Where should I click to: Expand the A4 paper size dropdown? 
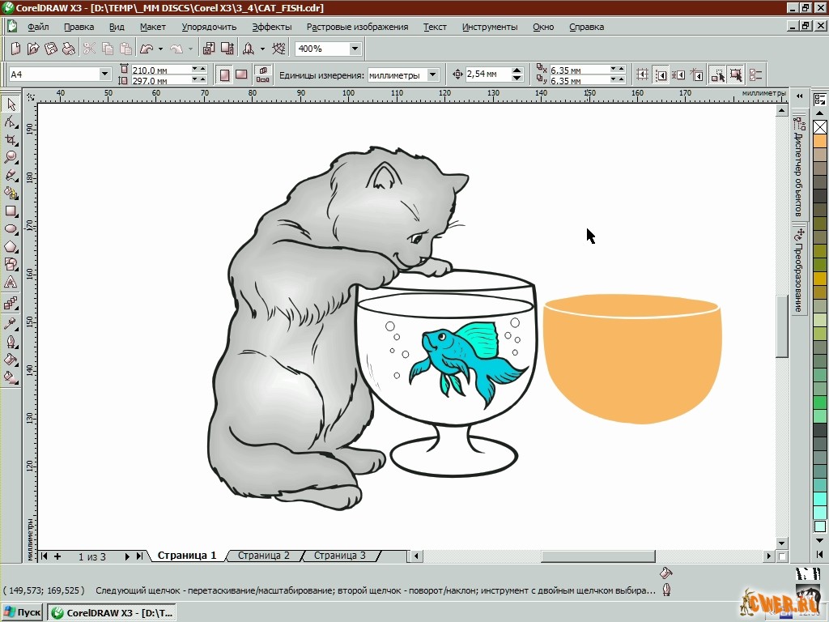pos(104,75)
